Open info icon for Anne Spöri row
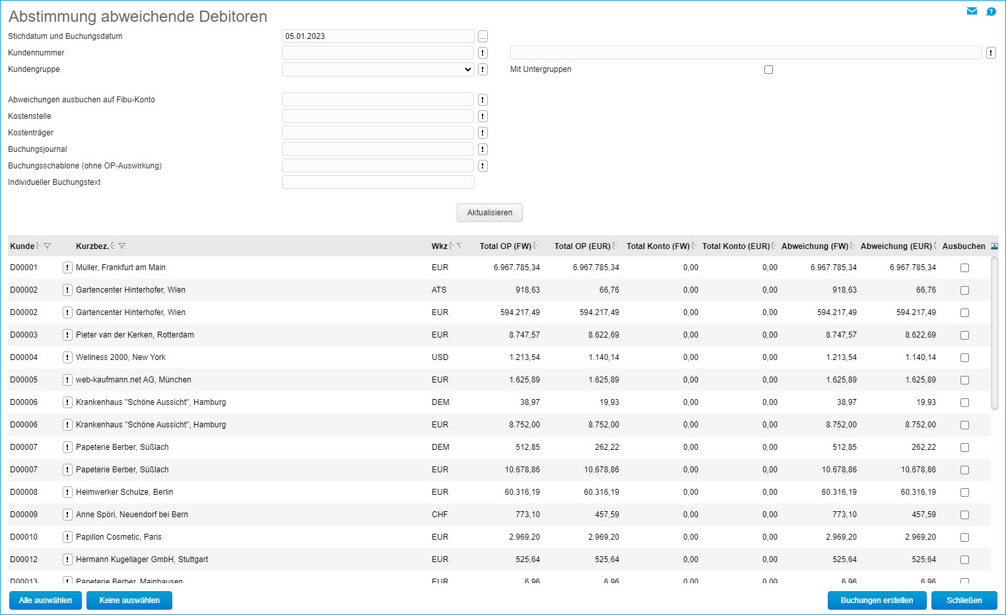The height and width of the screenshot is (615, 1006). (x=67, y=515)
